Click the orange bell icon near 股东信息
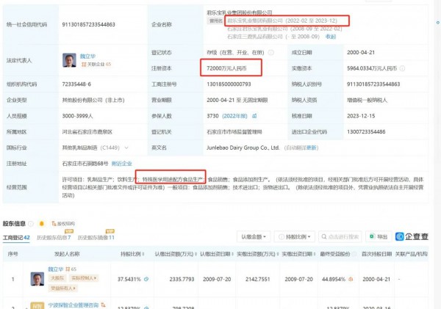 42,224
